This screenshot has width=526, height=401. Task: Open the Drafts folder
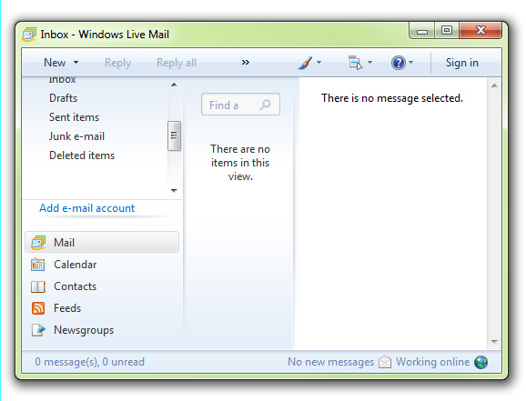pos(63,98)
